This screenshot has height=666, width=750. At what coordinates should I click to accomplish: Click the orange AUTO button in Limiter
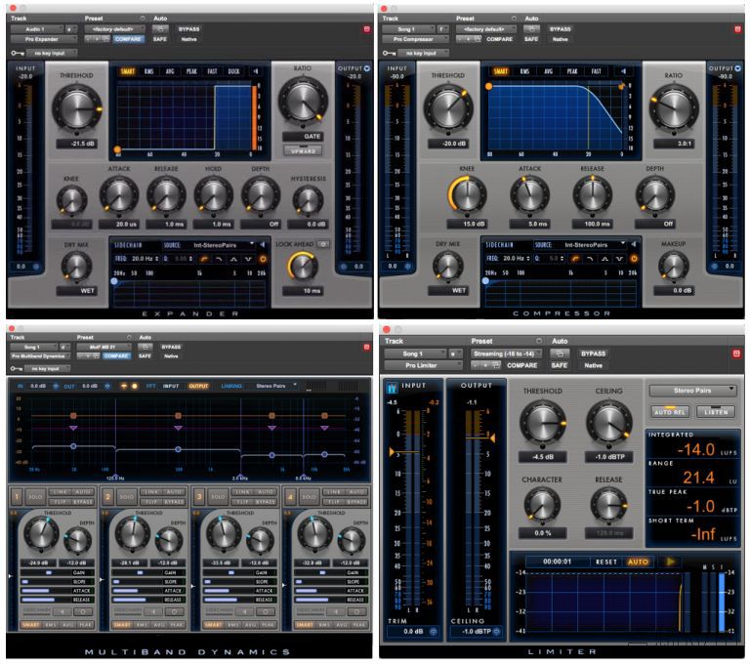[x=638, y=562]
